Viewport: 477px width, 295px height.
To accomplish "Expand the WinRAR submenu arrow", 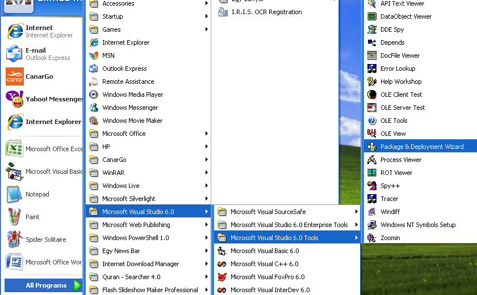I will click(207, 173).
